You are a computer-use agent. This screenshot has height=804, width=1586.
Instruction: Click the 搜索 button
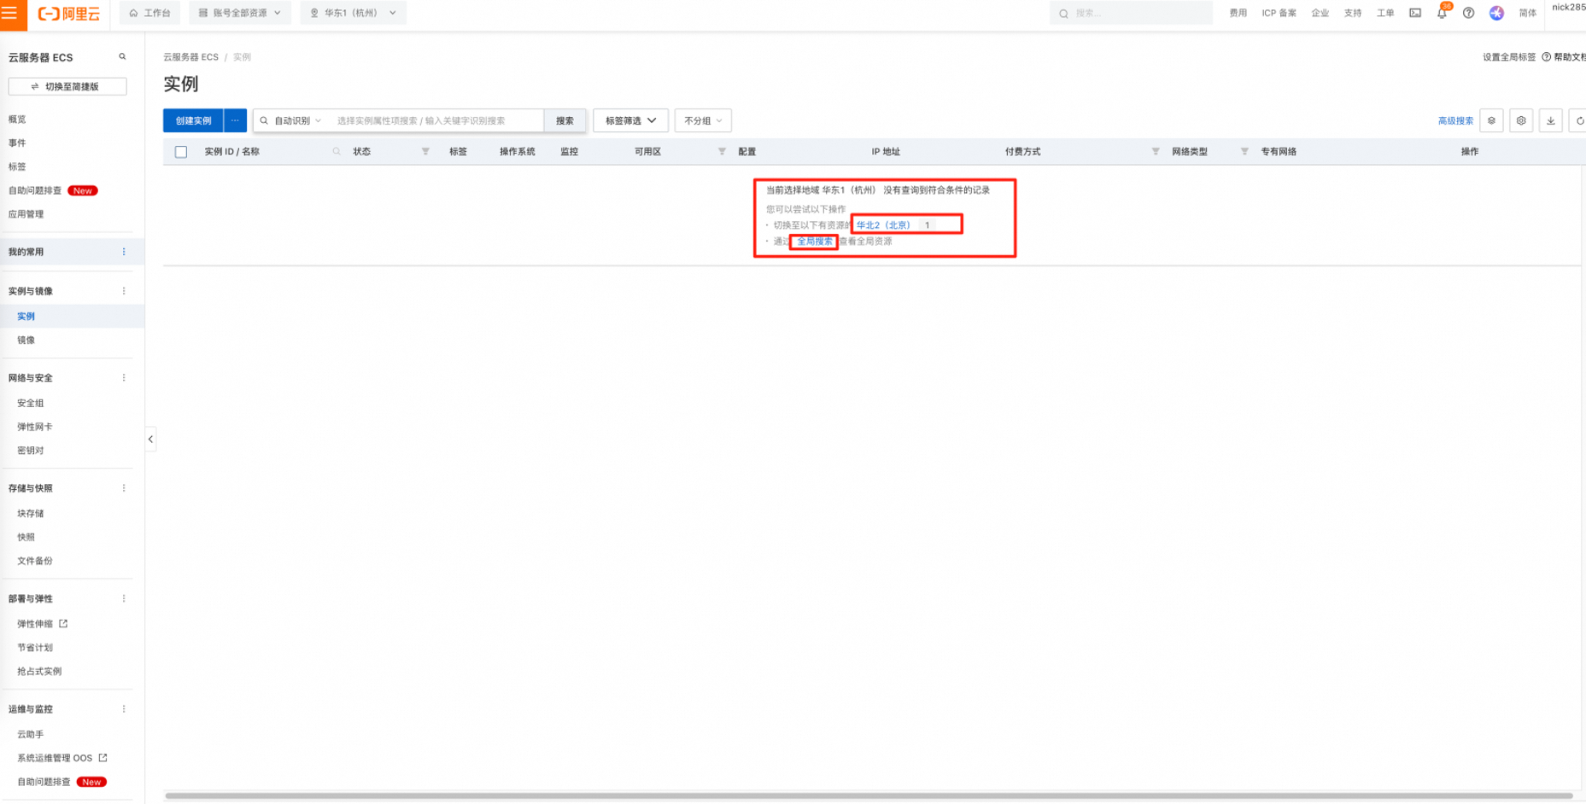tap(565, 120)
